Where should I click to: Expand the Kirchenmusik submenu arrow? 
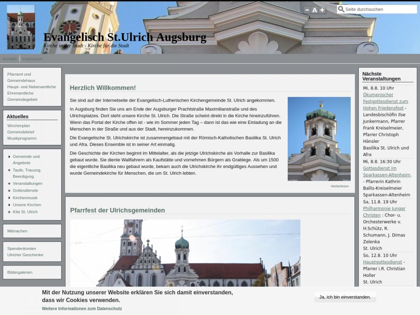point(10,198)
